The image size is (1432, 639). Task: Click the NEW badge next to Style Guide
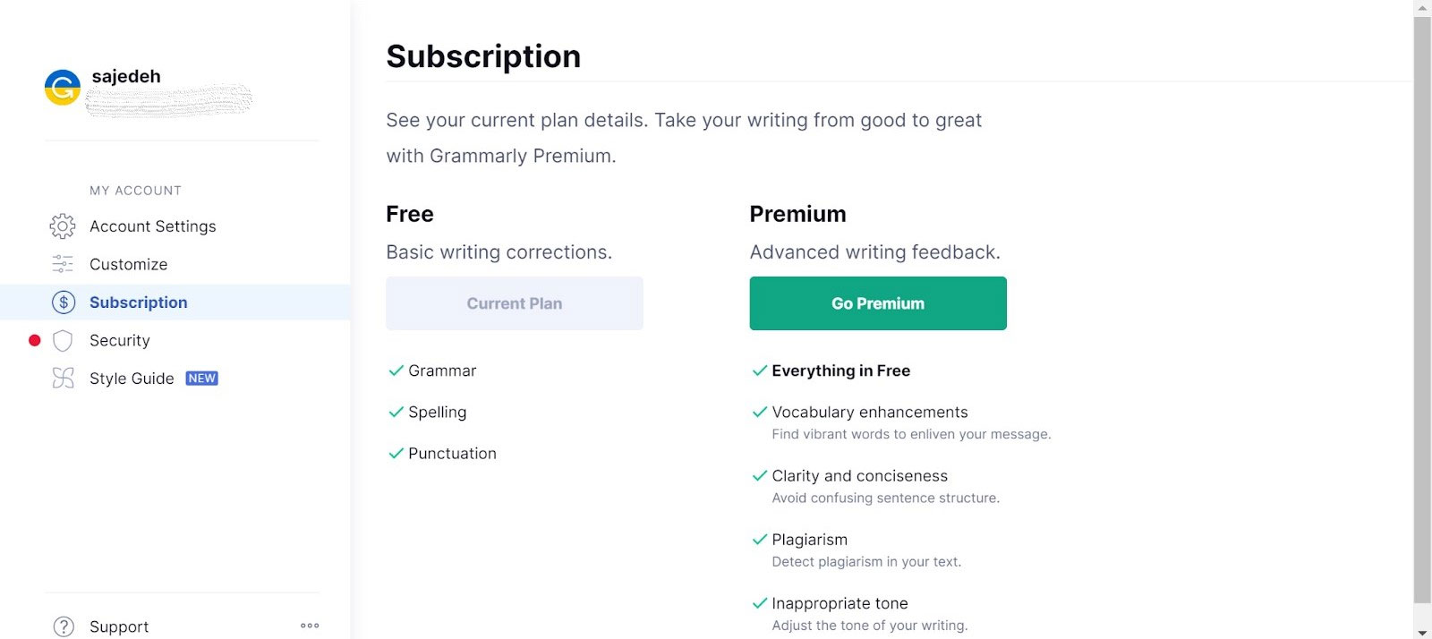pos(202,379)
